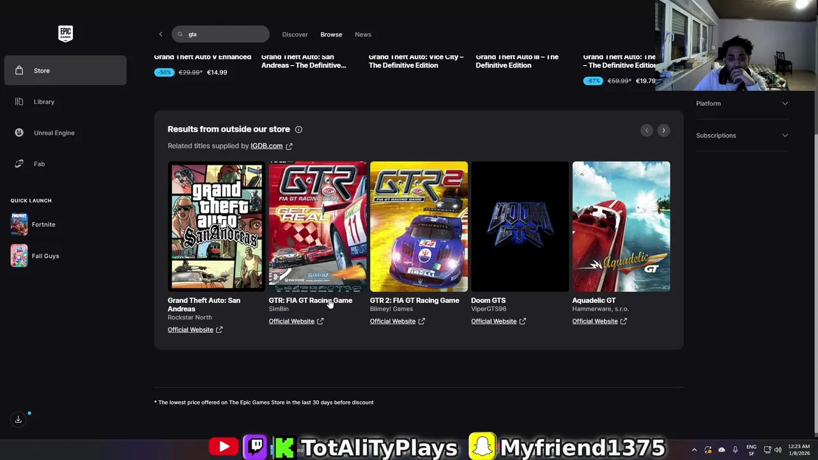Click the €14.99 price
The width and height of the screenshot is (818, 460).
[x=217, y=72]
